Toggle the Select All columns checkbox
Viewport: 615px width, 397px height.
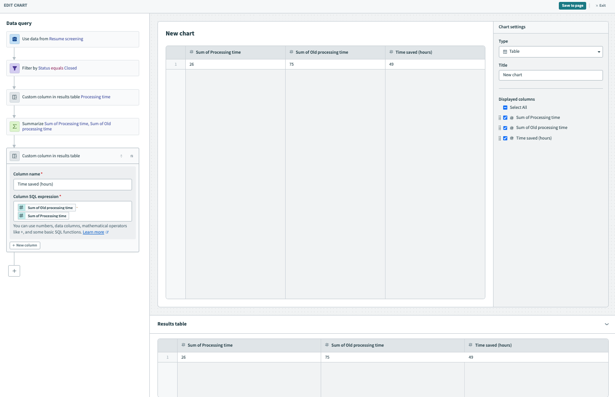[505, 107]
